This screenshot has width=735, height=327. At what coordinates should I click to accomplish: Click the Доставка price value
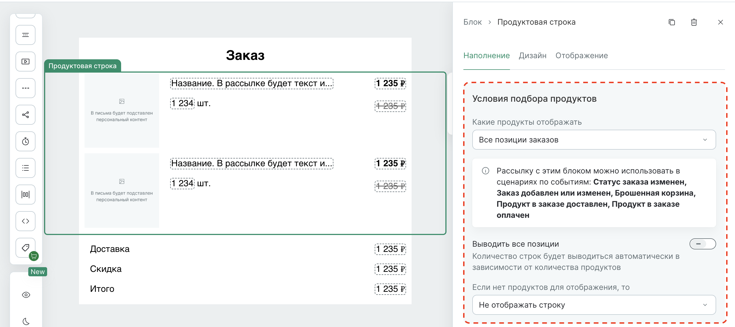[x=390, y=249]
